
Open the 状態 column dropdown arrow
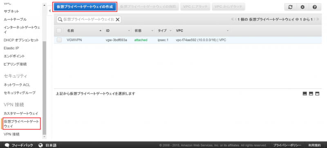click(x=152, y=31)
